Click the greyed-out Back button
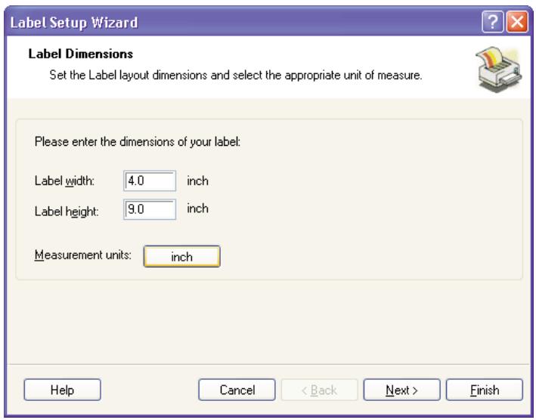536x420 pixels. 320,390
